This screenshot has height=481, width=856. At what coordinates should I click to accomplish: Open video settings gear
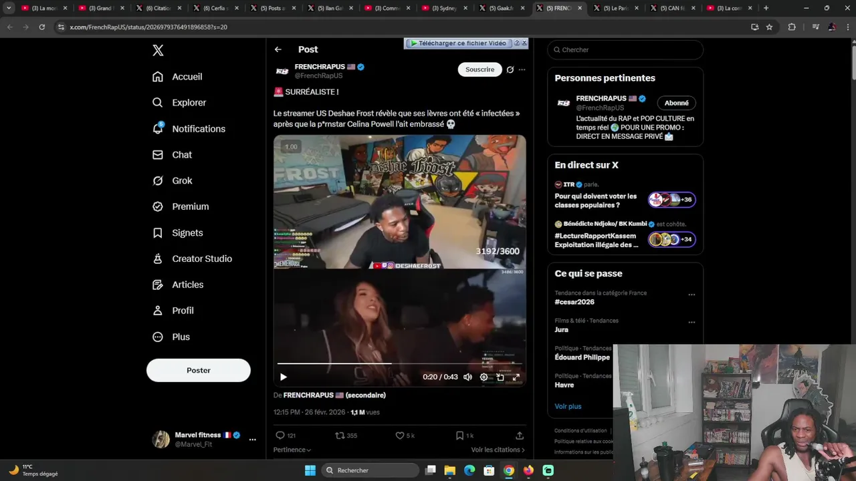click(484, 377)
